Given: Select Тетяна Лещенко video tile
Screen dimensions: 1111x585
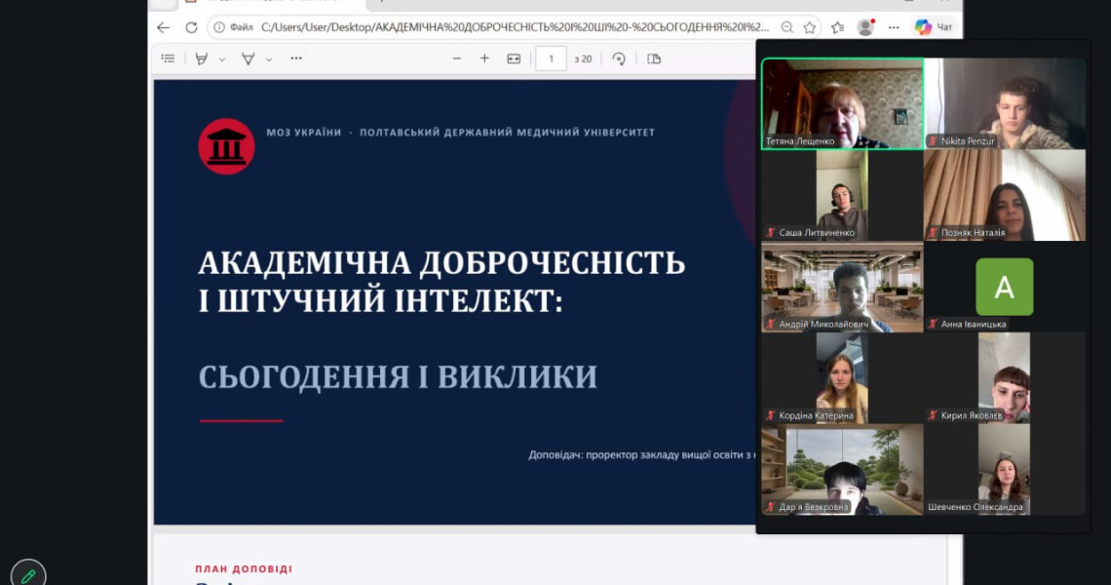Looking at the screenshot, I should click(x=842, y=103).
